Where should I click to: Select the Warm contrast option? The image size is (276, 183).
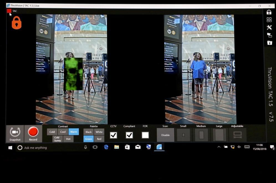click(x=74, y=132)
